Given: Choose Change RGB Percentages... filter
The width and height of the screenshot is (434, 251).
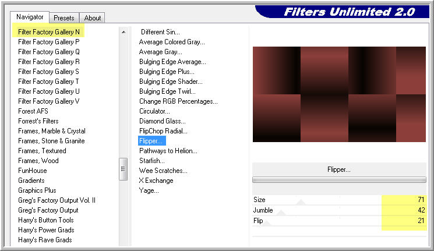Looking at the screenshot, I should point(178,101).
